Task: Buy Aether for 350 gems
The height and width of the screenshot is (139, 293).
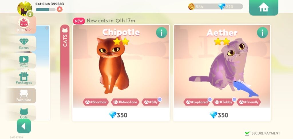Action: point(222,115)
